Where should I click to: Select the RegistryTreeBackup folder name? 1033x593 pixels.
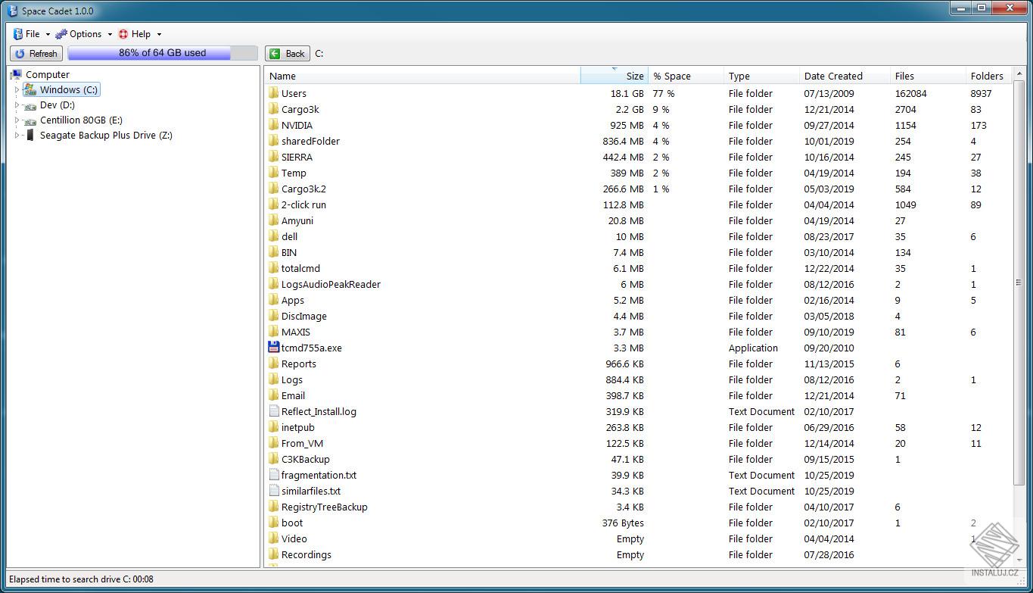point(324,507)
